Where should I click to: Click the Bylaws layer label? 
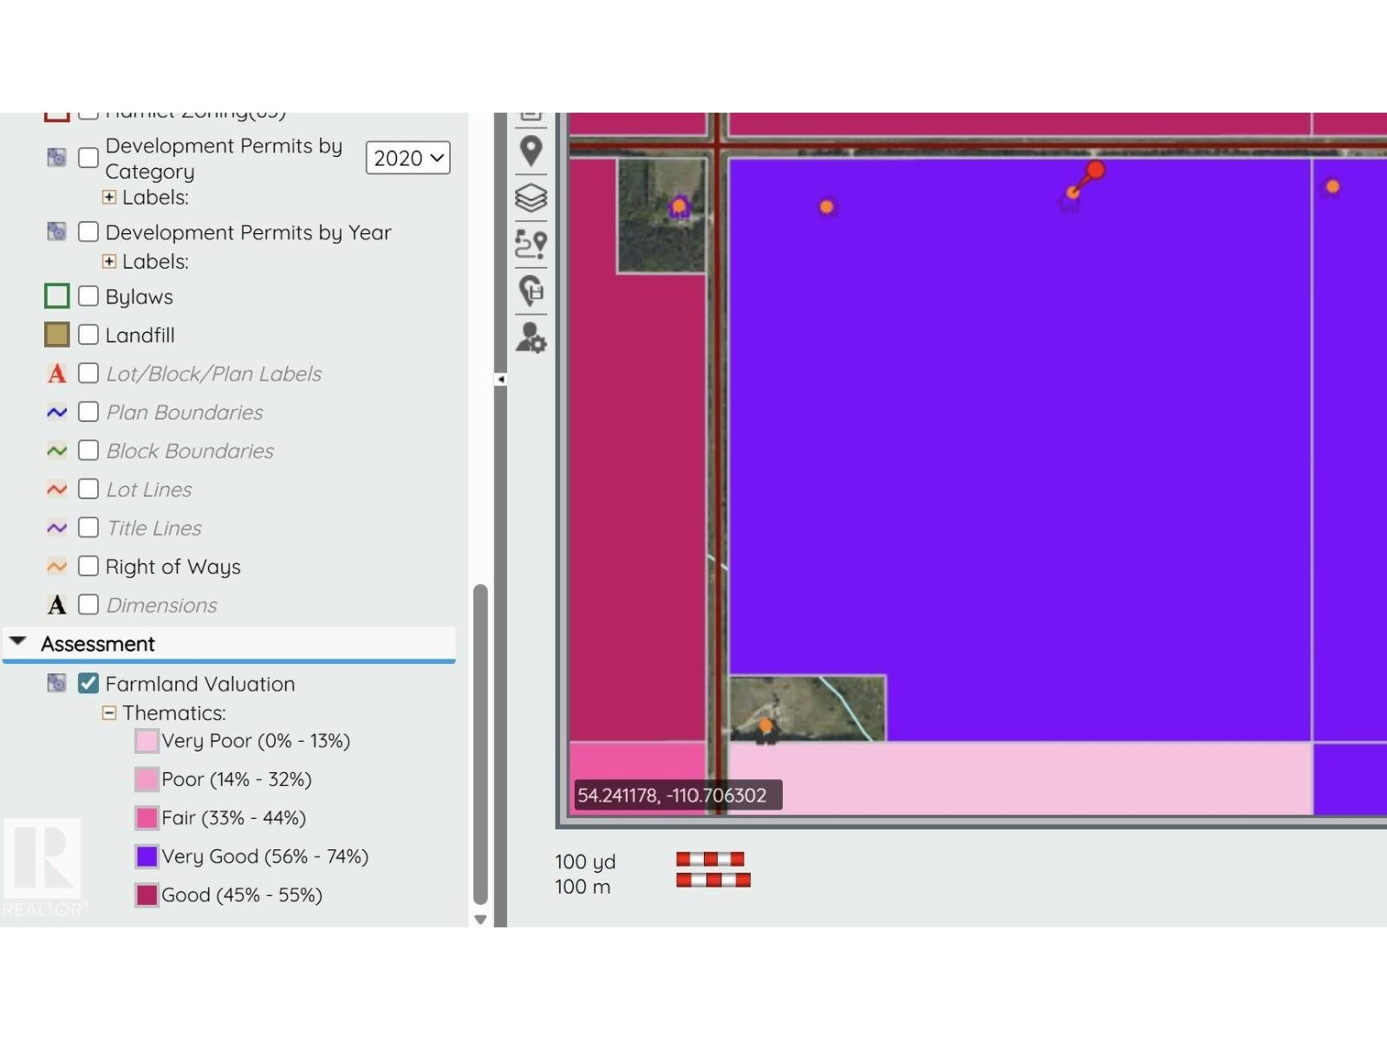coord(139,297)
